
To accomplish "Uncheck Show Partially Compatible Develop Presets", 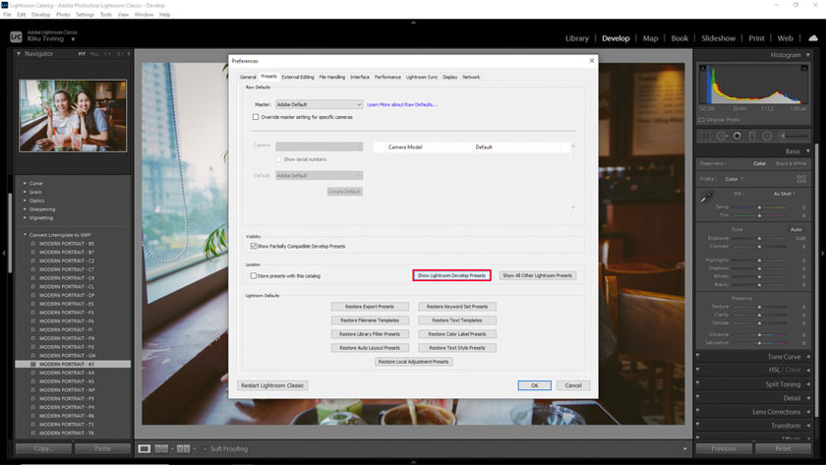I will pos(254,246).
